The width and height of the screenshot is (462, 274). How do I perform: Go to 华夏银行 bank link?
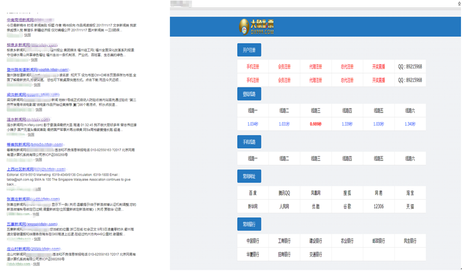[x=253, y=254]
